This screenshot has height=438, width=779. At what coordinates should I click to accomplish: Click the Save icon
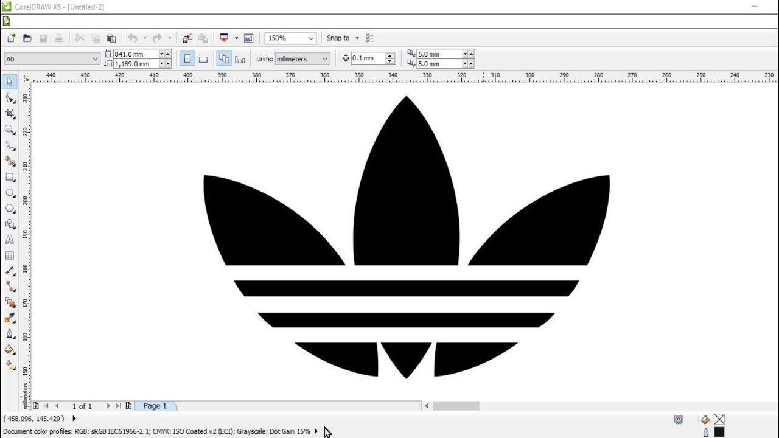pyautogui.click(x=43, y=38)
